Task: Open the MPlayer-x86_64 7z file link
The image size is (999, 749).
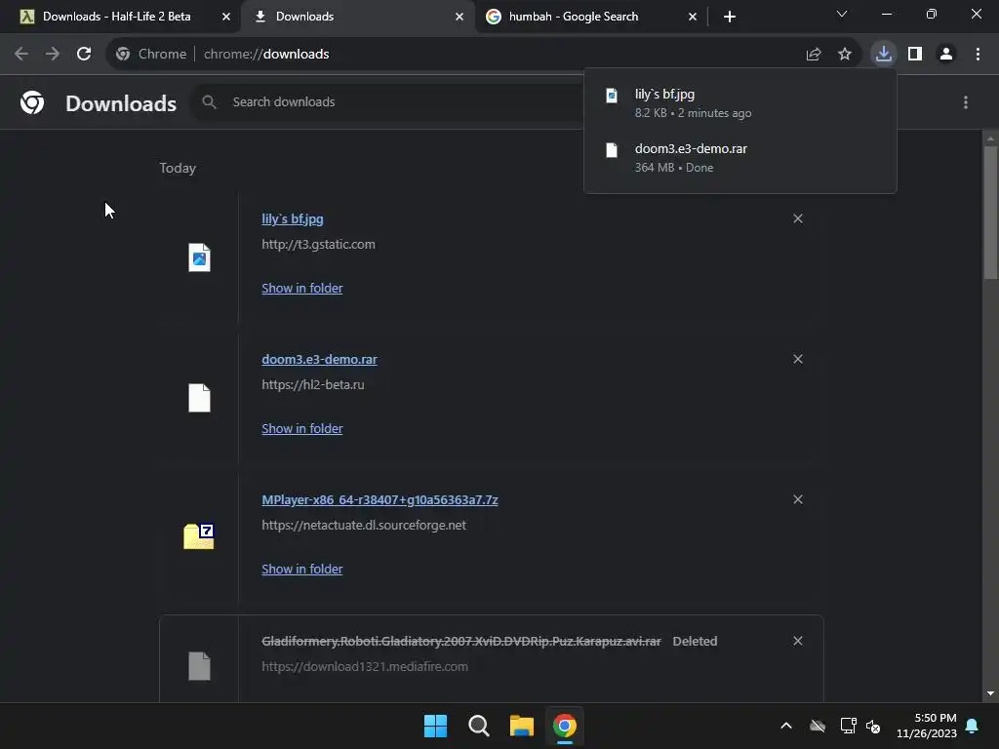Action: 380,500
